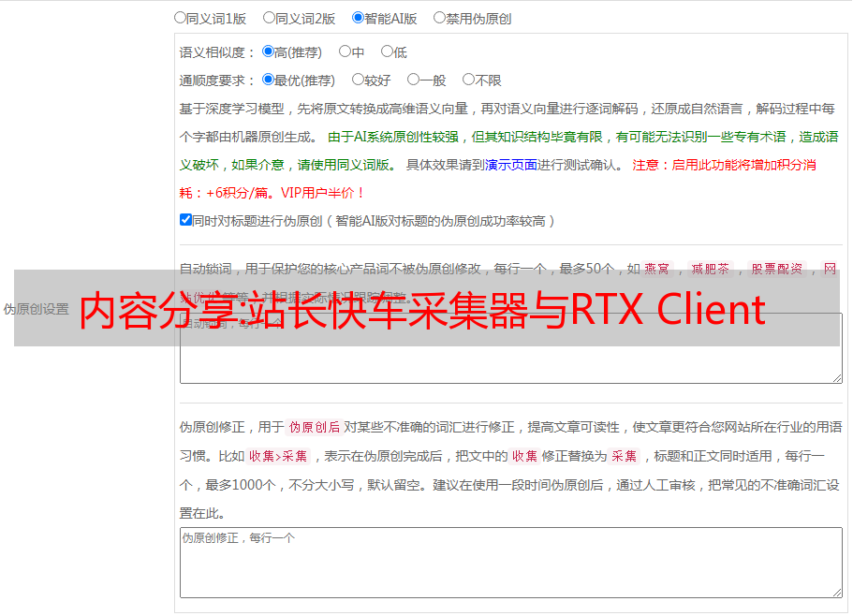Click the 伪原创设置 label
Screen dimensions: 853x616
(x=37, y=309)
